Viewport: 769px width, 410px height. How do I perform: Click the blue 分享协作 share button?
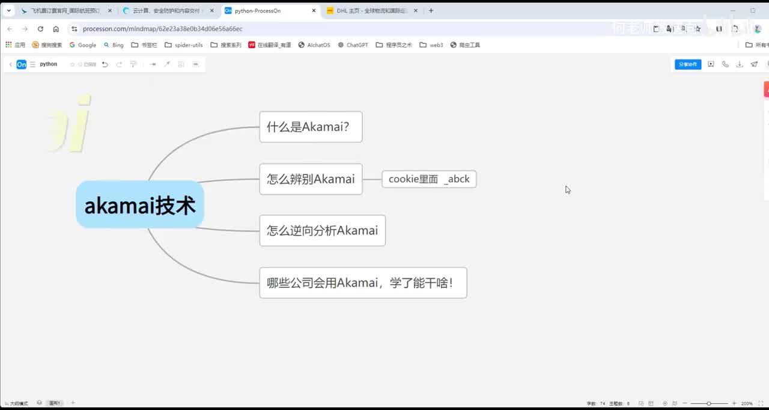tap(688, 64)
